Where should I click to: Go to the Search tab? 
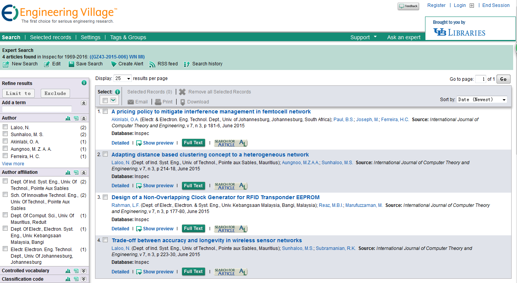click(x=11, y=37)
